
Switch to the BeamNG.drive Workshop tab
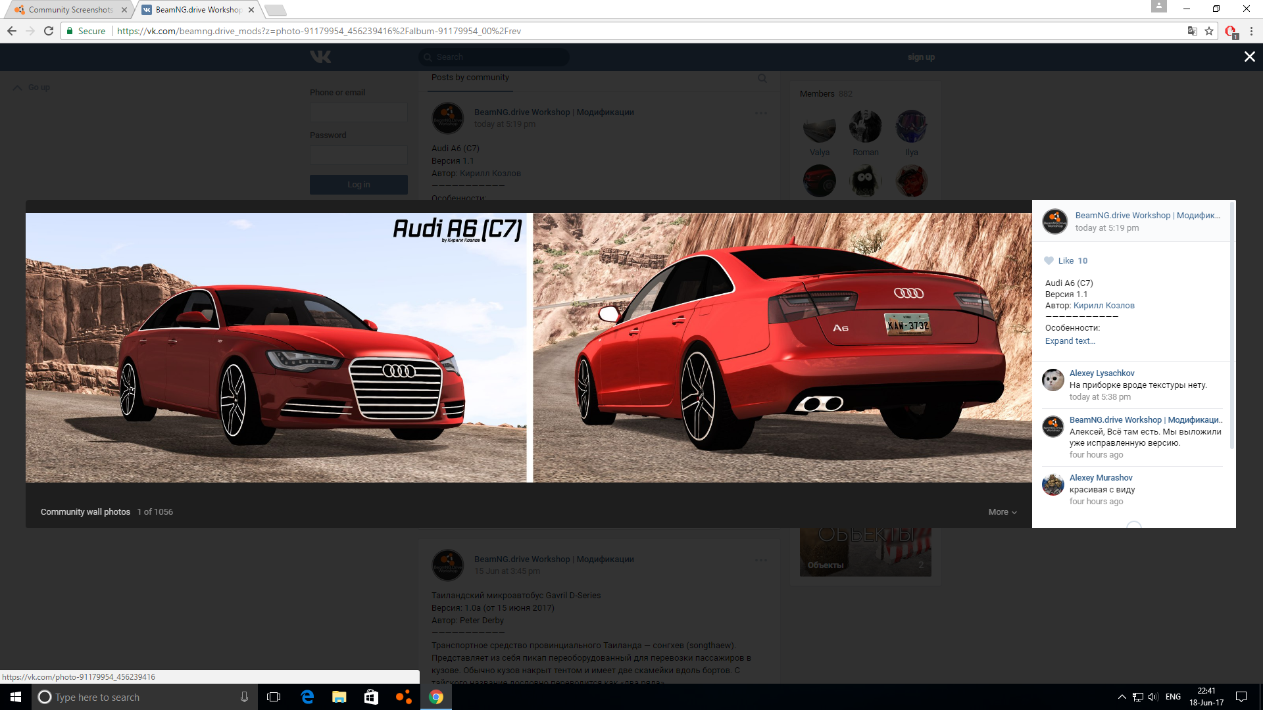[198, 10]
